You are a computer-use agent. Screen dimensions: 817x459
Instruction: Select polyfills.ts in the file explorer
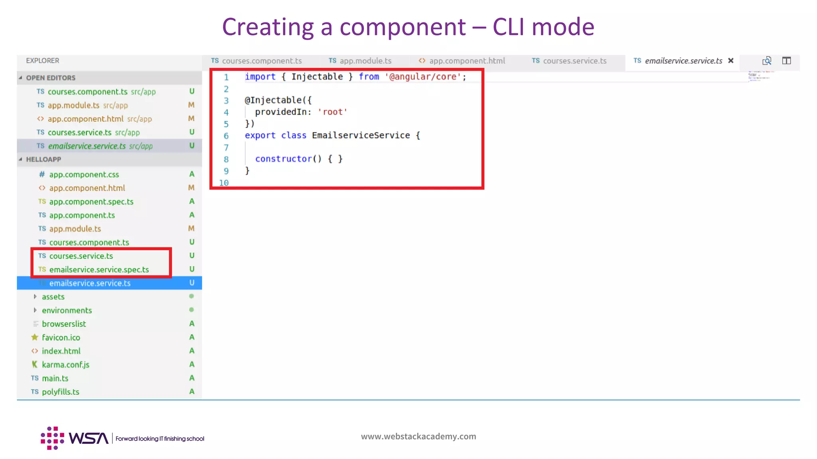click(x=61, y=392)
